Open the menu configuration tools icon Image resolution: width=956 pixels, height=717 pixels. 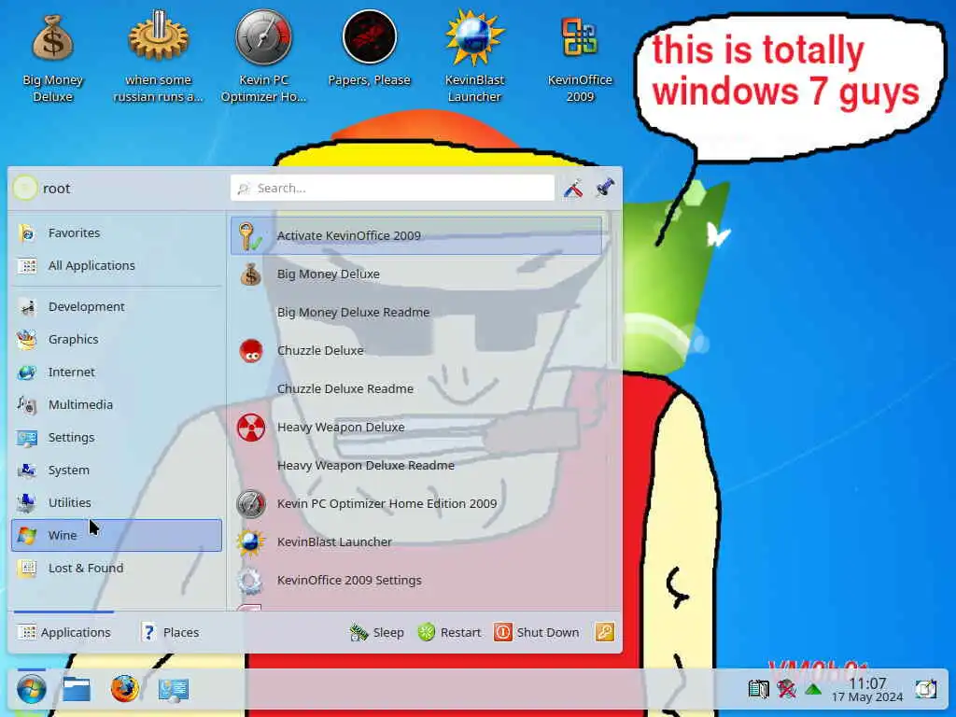coord(572,189)
